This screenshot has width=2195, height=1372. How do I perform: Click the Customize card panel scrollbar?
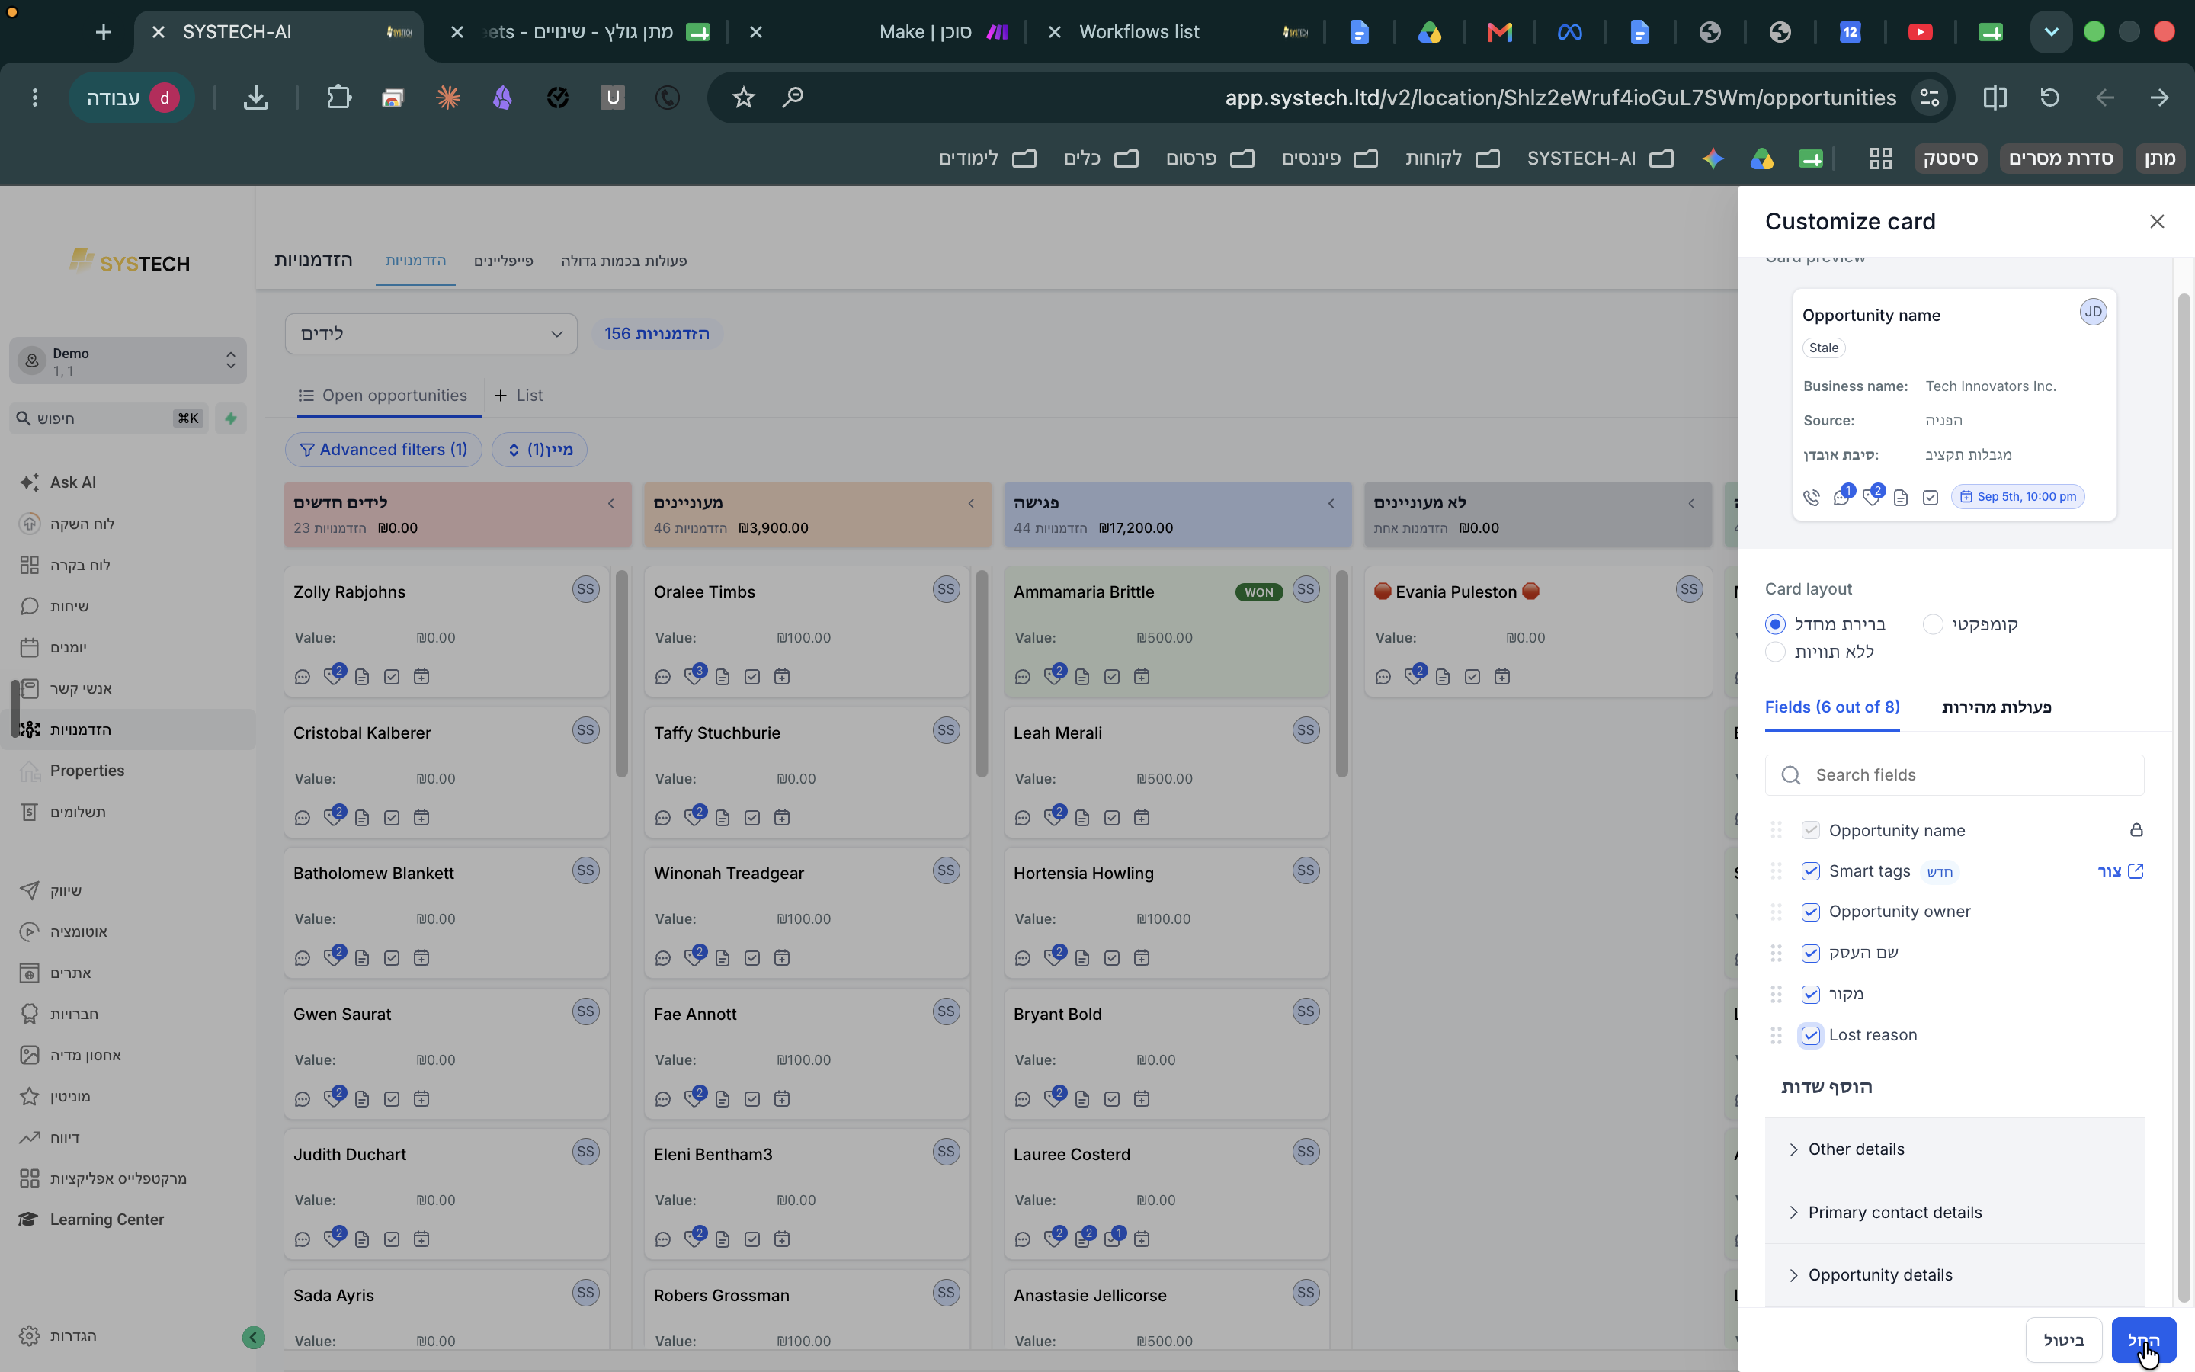pyautogui.click(x=2184, y=799)
